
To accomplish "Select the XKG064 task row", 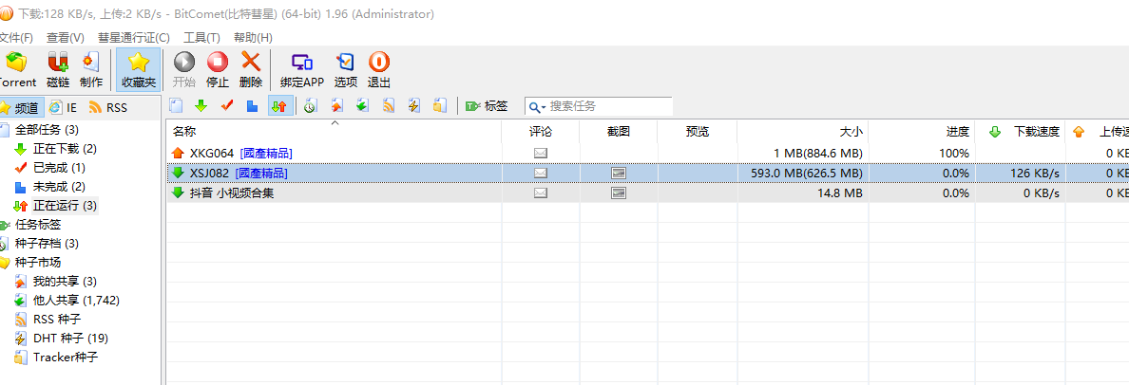I will tap(648, 153).
